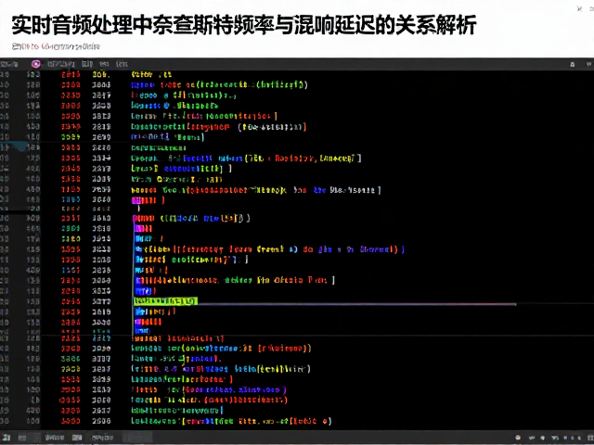This screenshot has width=594, height=445.
Task: Click the green highlighted code line
Action: (x=165, y=301)
